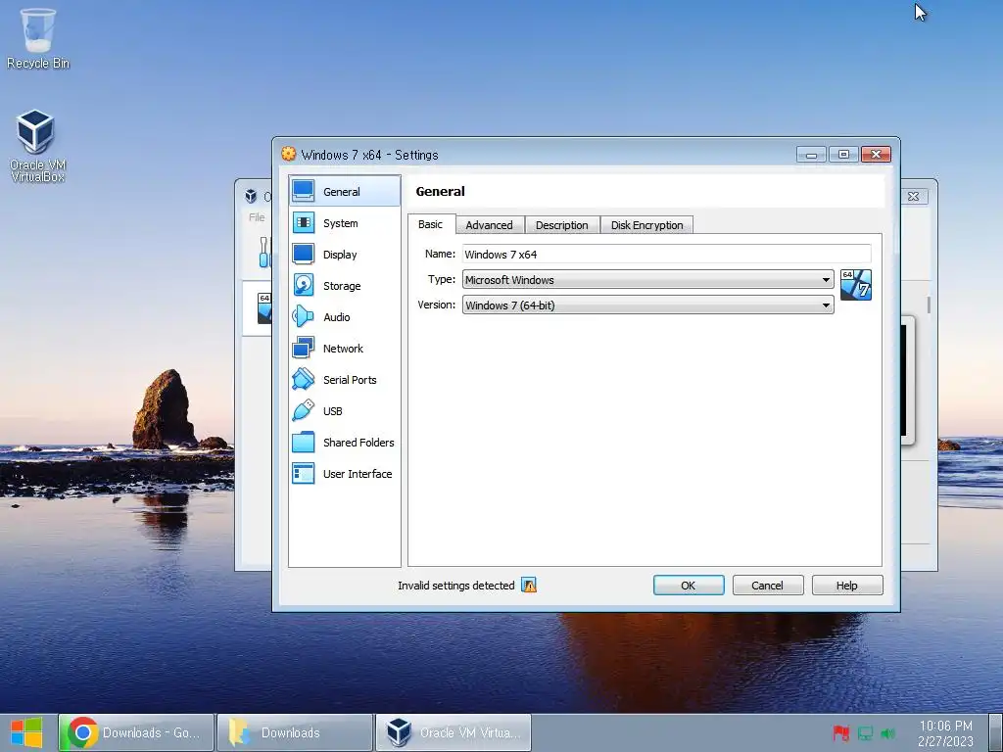Click the Windows 7 64-bit OS type icon

856,285
